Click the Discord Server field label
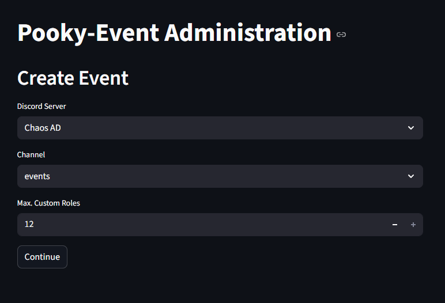Screen dimensions: 445x303 [46, 107]
